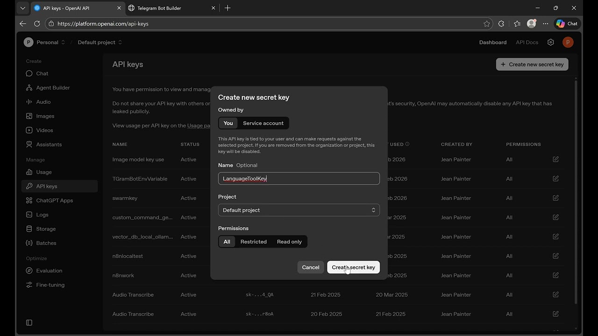Edit the n8nlocaltest key row

point(555,256)
